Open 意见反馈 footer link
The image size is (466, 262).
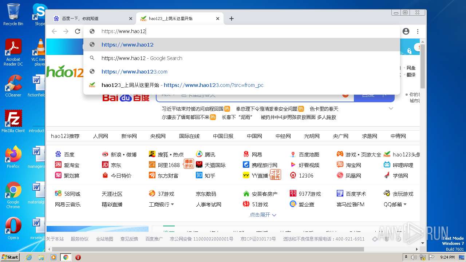(x=129, y=239)
